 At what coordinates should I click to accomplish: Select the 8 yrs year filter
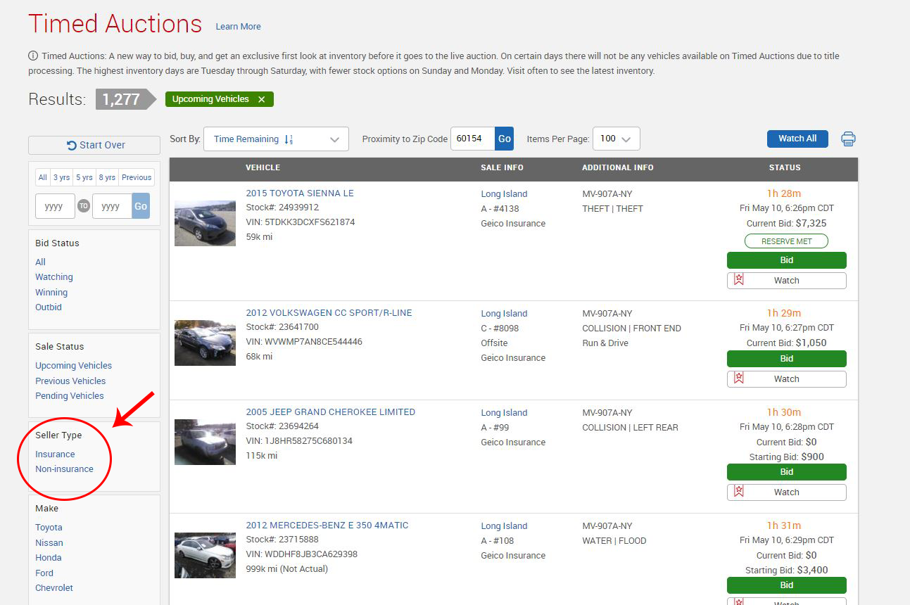[x=107, y=177]
